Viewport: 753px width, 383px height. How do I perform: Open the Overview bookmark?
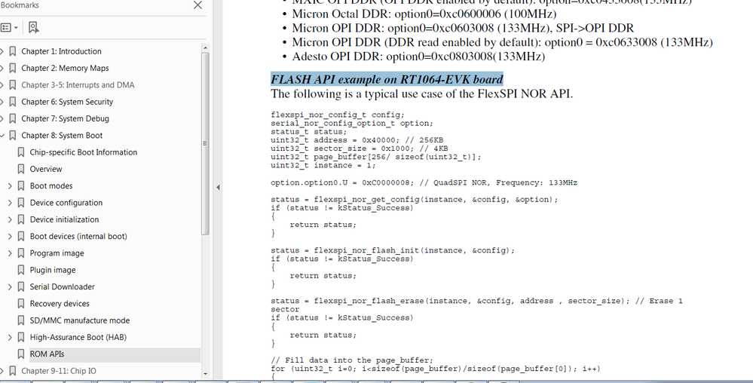pos(46,169)
